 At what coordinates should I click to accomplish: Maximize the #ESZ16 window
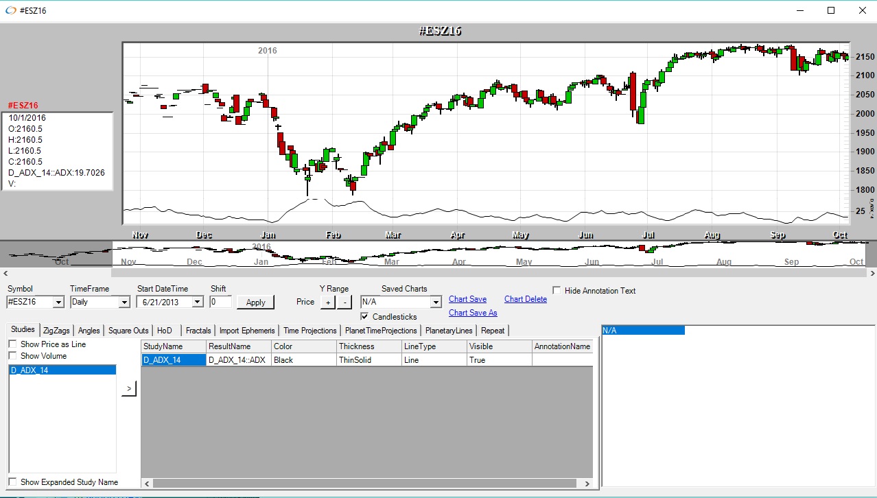tap(831, 10)
